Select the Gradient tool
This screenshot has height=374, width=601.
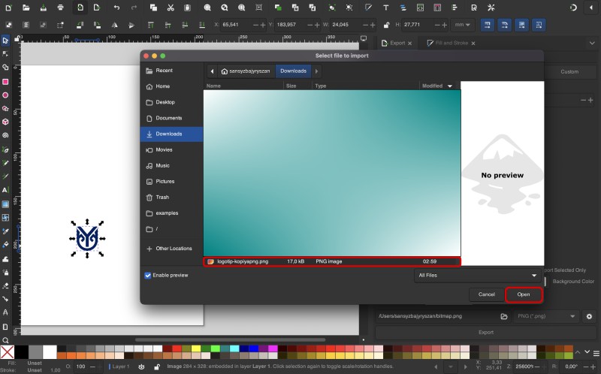point(5,204)
